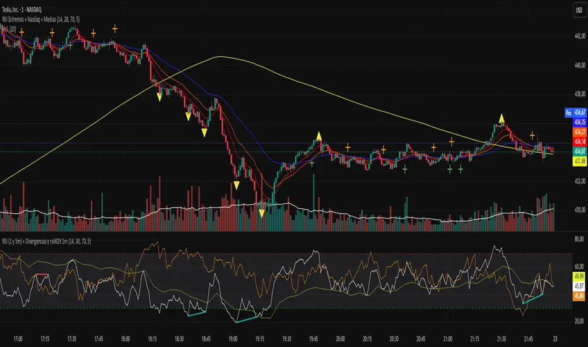
Task: Select the pink divergence line near 17:15 on RSI
Action: coord(42,275)
